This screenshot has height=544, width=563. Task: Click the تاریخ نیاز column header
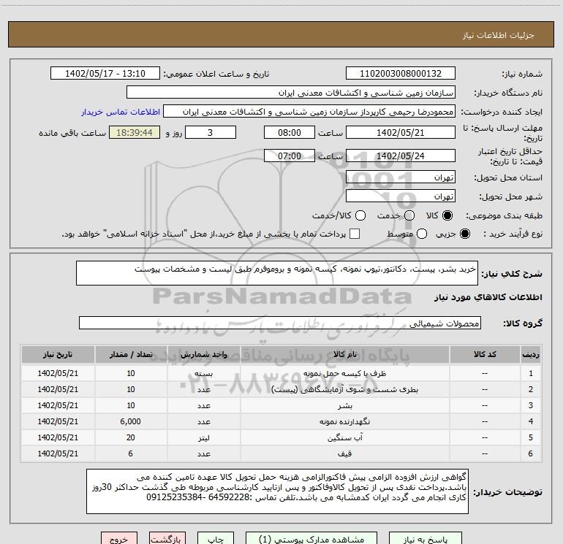click(58, 354)
